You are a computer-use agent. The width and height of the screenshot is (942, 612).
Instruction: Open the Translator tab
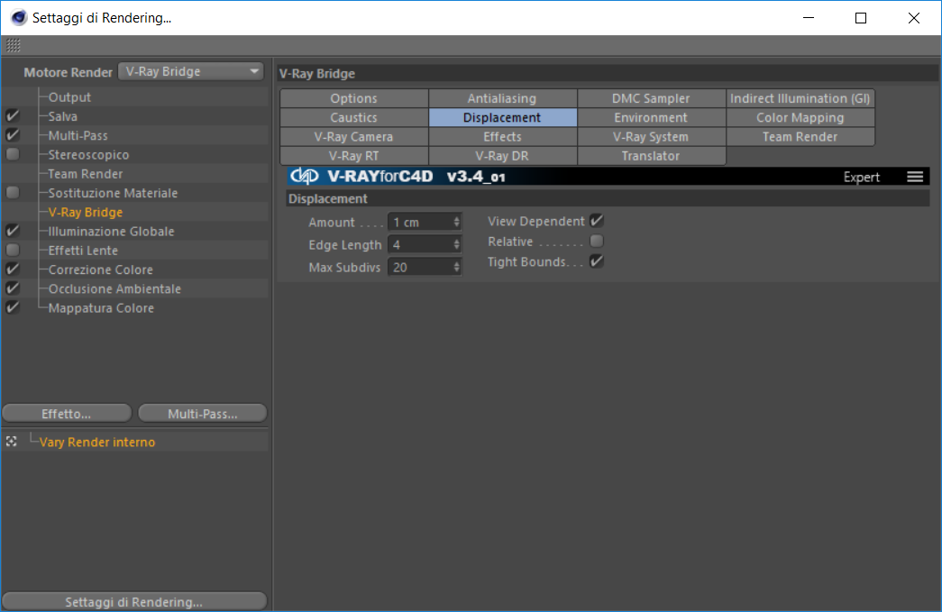point(651,156)
